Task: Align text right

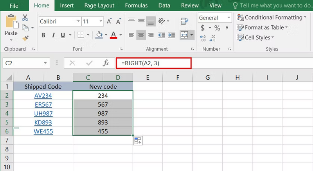Action: click(151, 35)
